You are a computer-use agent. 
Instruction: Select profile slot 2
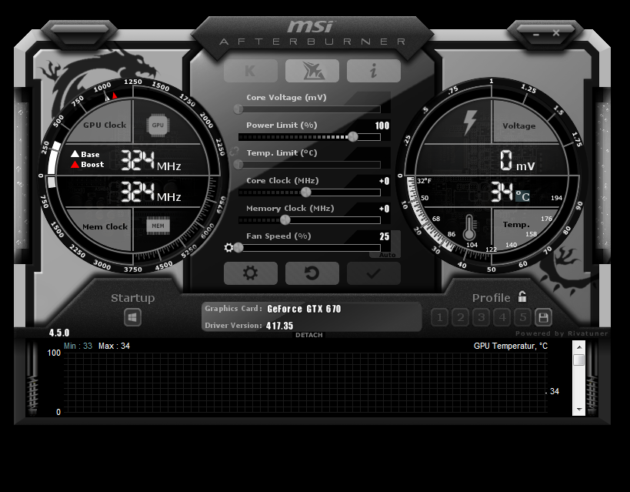(x=461, y=318)
